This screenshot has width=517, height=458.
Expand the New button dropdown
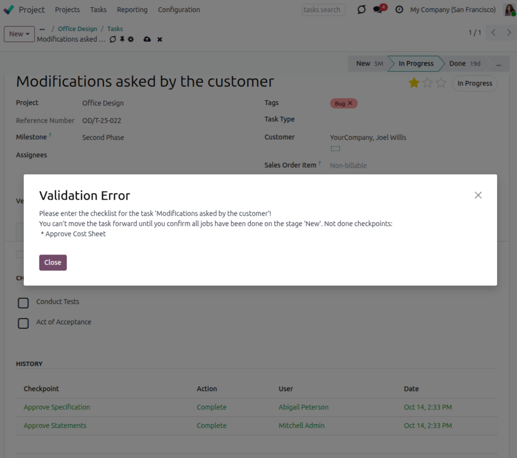click(x=19, y=34)
